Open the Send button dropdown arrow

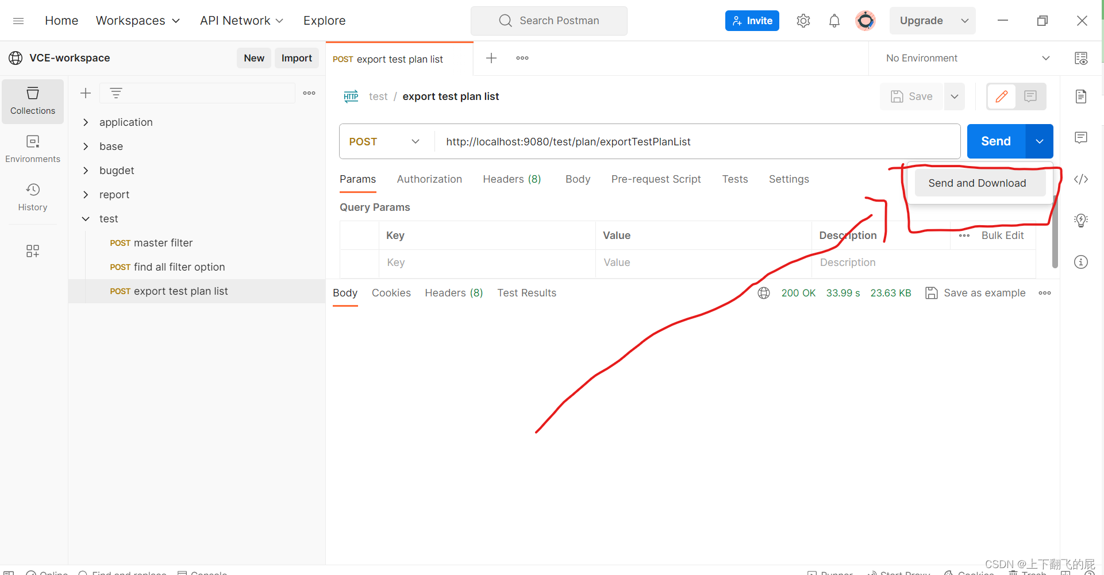tap(1040, 141)
